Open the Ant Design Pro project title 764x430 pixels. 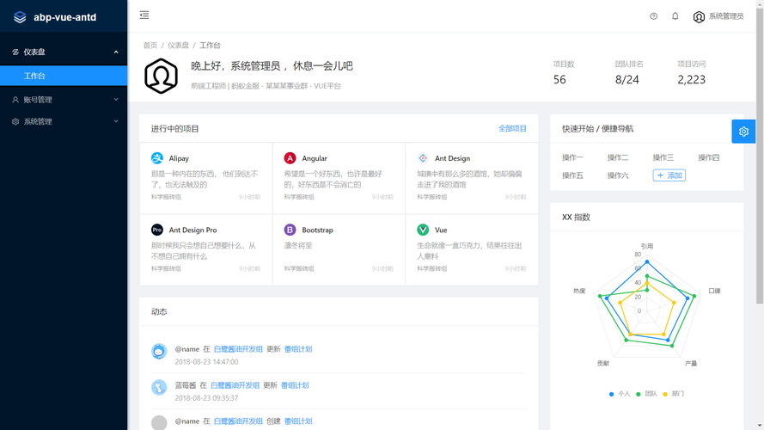(193, 230)
